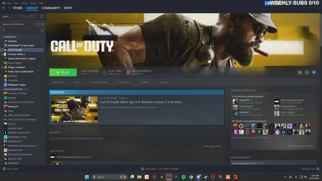Click View Latest News
Screen dimensions: 322x181
click(213, 146)
